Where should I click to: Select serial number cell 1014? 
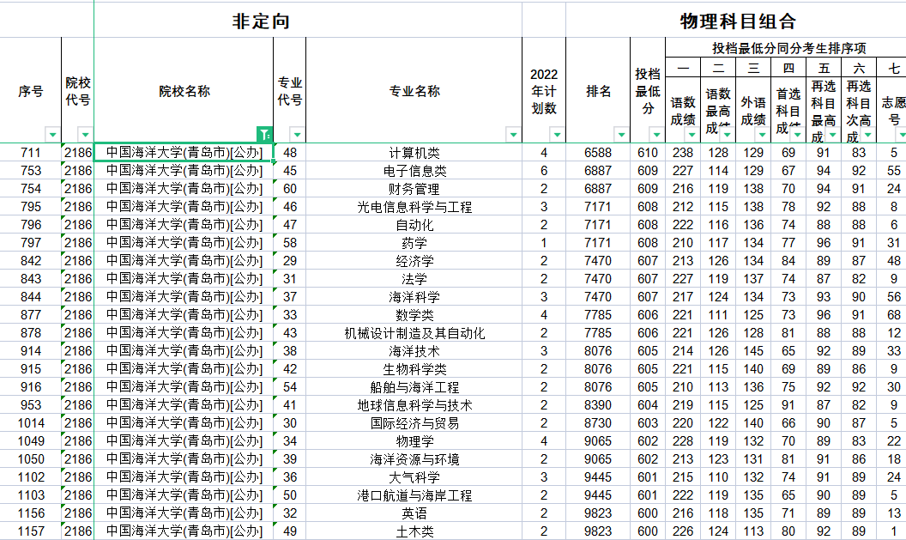coord(31,422)
